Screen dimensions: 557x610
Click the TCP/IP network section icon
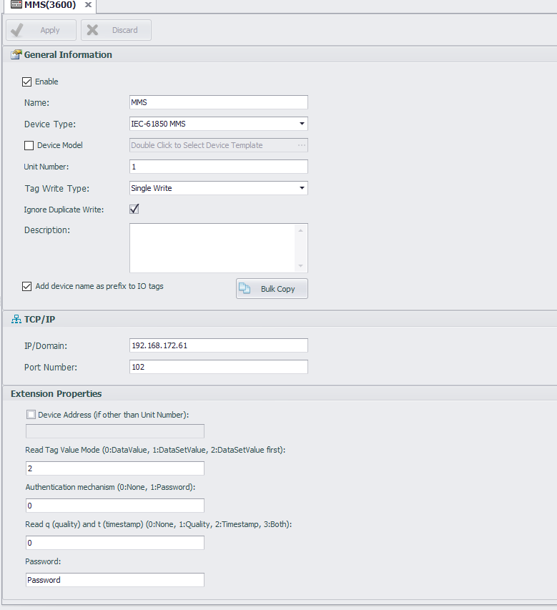pyautogui.click(x=16, y=320)
